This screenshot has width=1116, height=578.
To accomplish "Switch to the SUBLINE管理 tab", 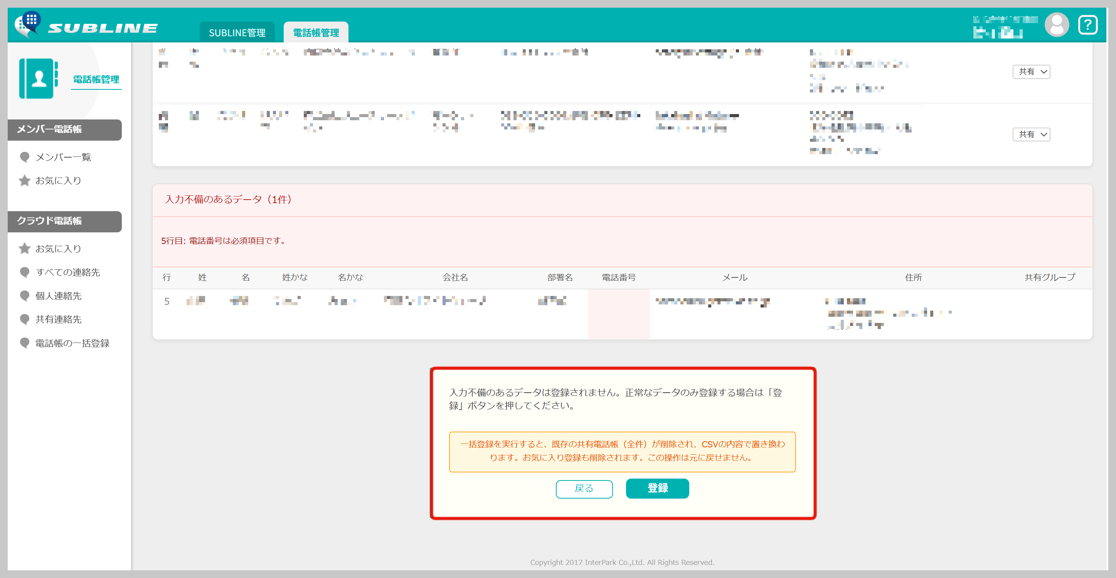I will (x=237, y=32).
